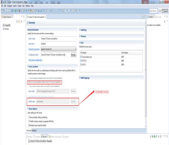Screen dimensions: 169x145
Task: Open the Java EE perspective button
Action: point(165,11)
